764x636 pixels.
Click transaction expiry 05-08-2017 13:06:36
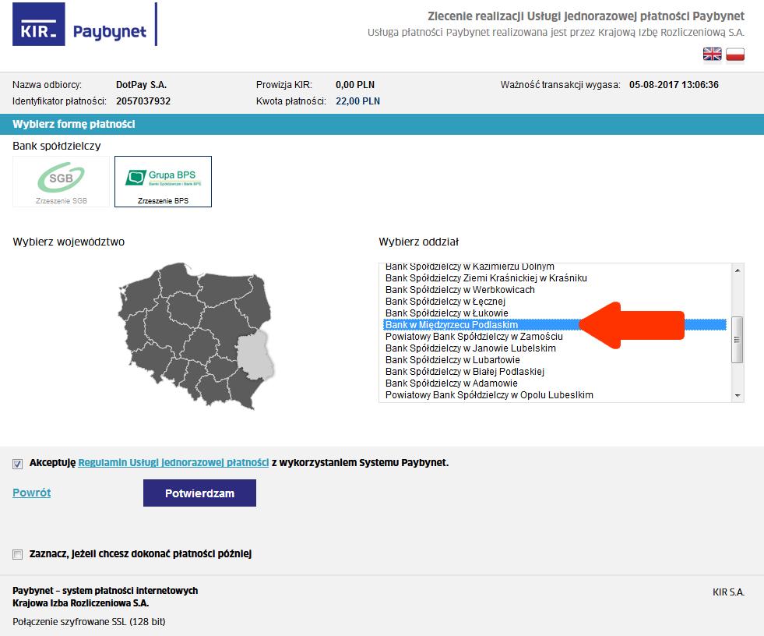[674, 85]
